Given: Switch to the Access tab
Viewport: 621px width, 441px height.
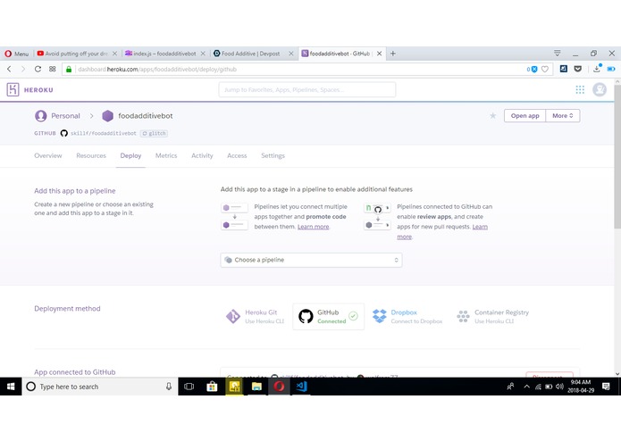Looking at the screenshot, I should 237,156.
